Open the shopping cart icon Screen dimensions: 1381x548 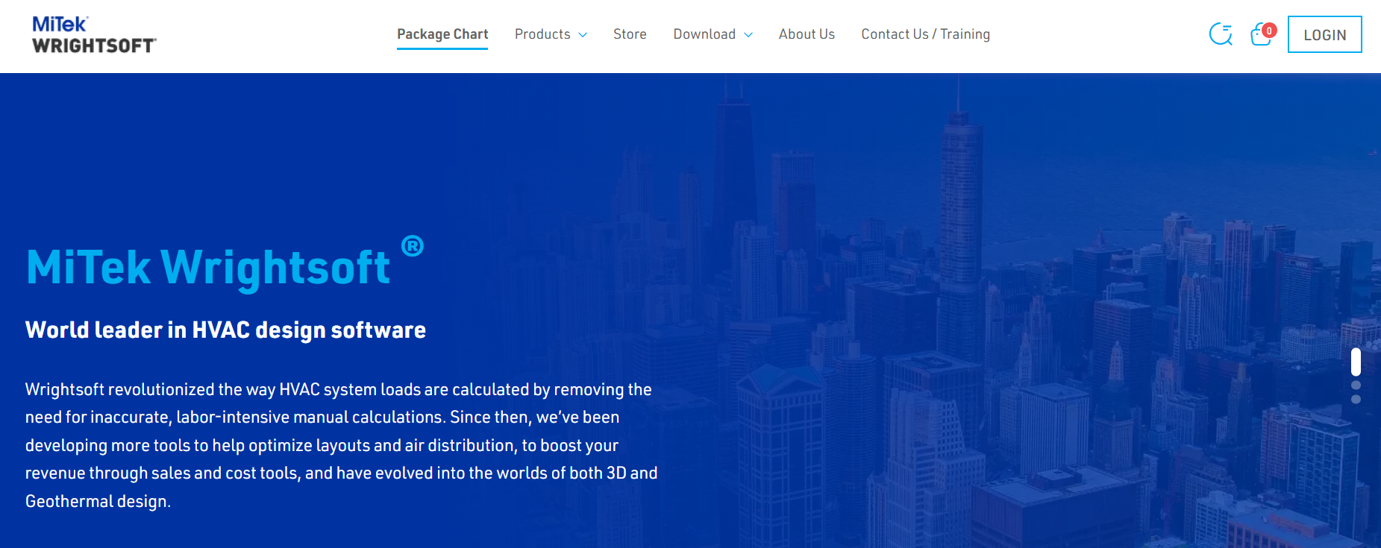point(1262,34)
